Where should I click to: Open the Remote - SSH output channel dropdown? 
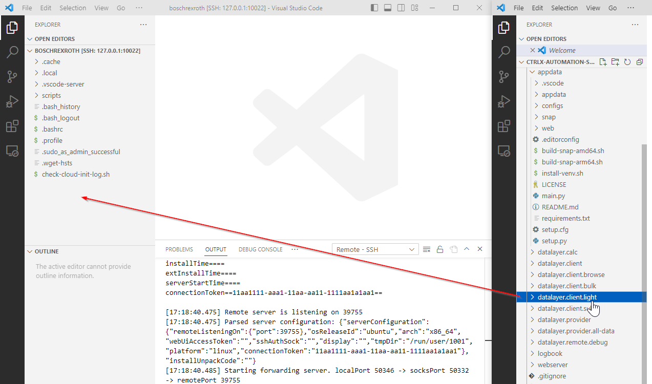(375, 249)
